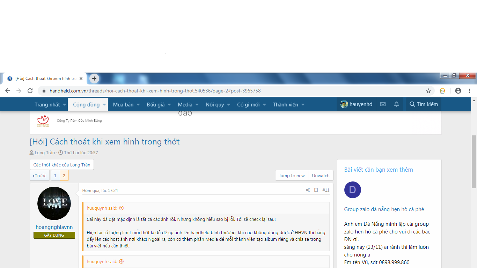Go to page 1 of the thread

click(55, 176)
